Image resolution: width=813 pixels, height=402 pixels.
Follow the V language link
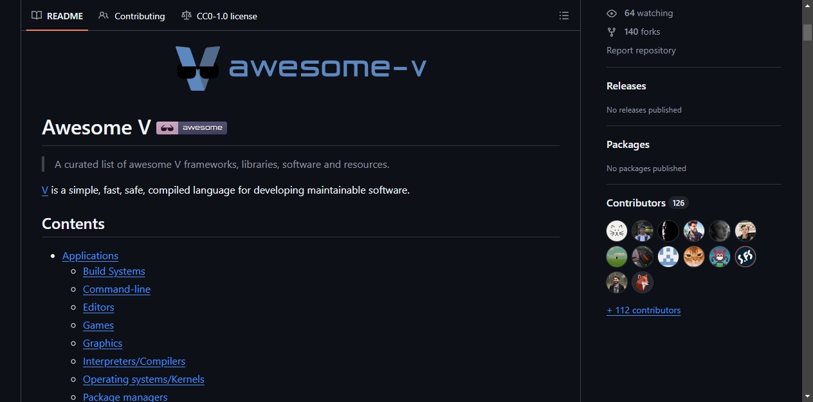(x=45, y=190)
